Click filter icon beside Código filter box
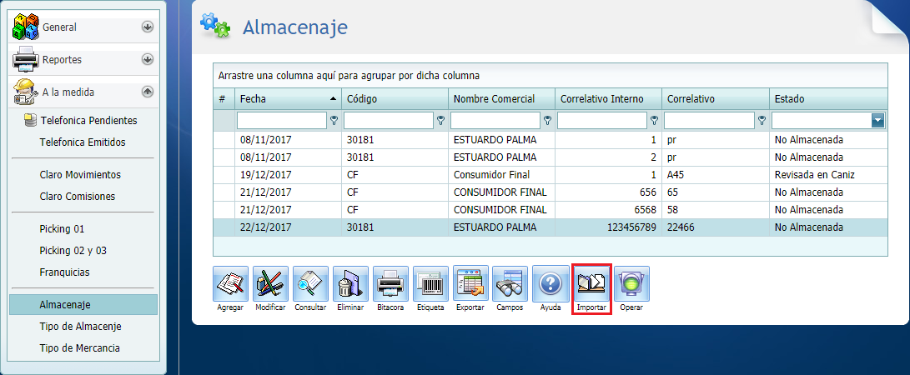This screenshot has width=910, height=375. (440, 120)
